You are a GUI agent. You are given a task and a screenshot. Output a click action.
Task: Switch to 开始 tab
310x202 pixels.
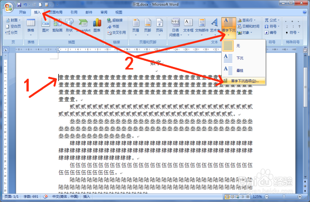(x=22, y=12)
